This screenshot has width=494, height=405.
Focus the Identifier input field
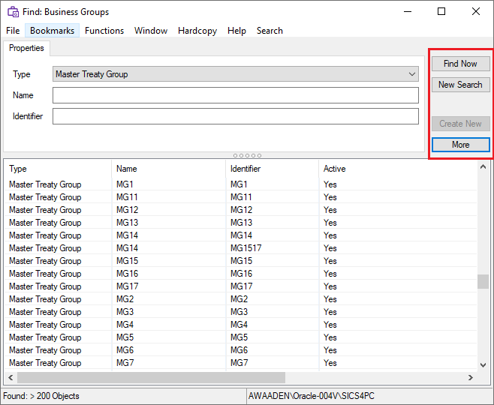[235, 116]
